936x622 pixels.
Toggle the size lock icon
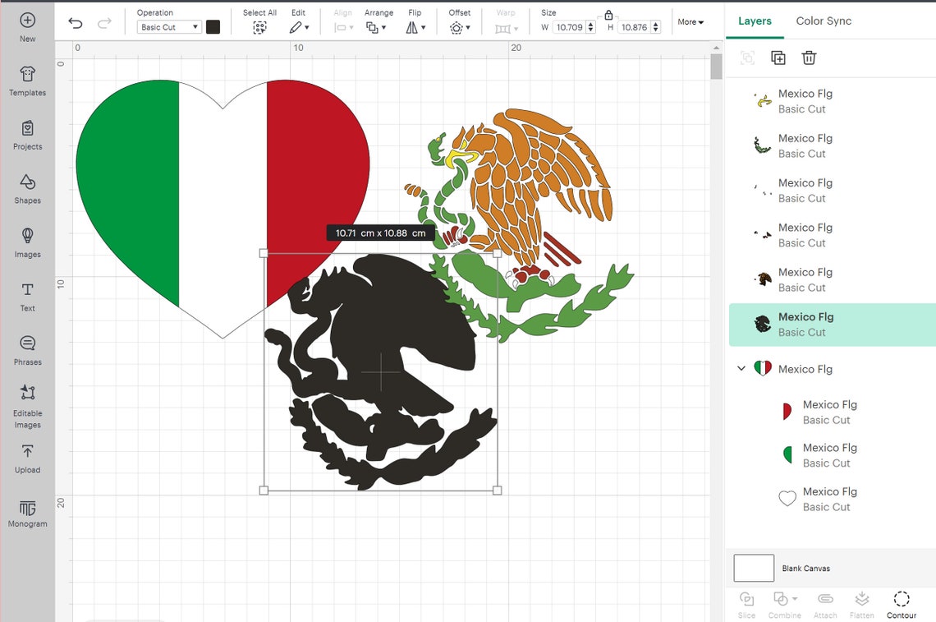pyautogui.click(x=608, y=16)
